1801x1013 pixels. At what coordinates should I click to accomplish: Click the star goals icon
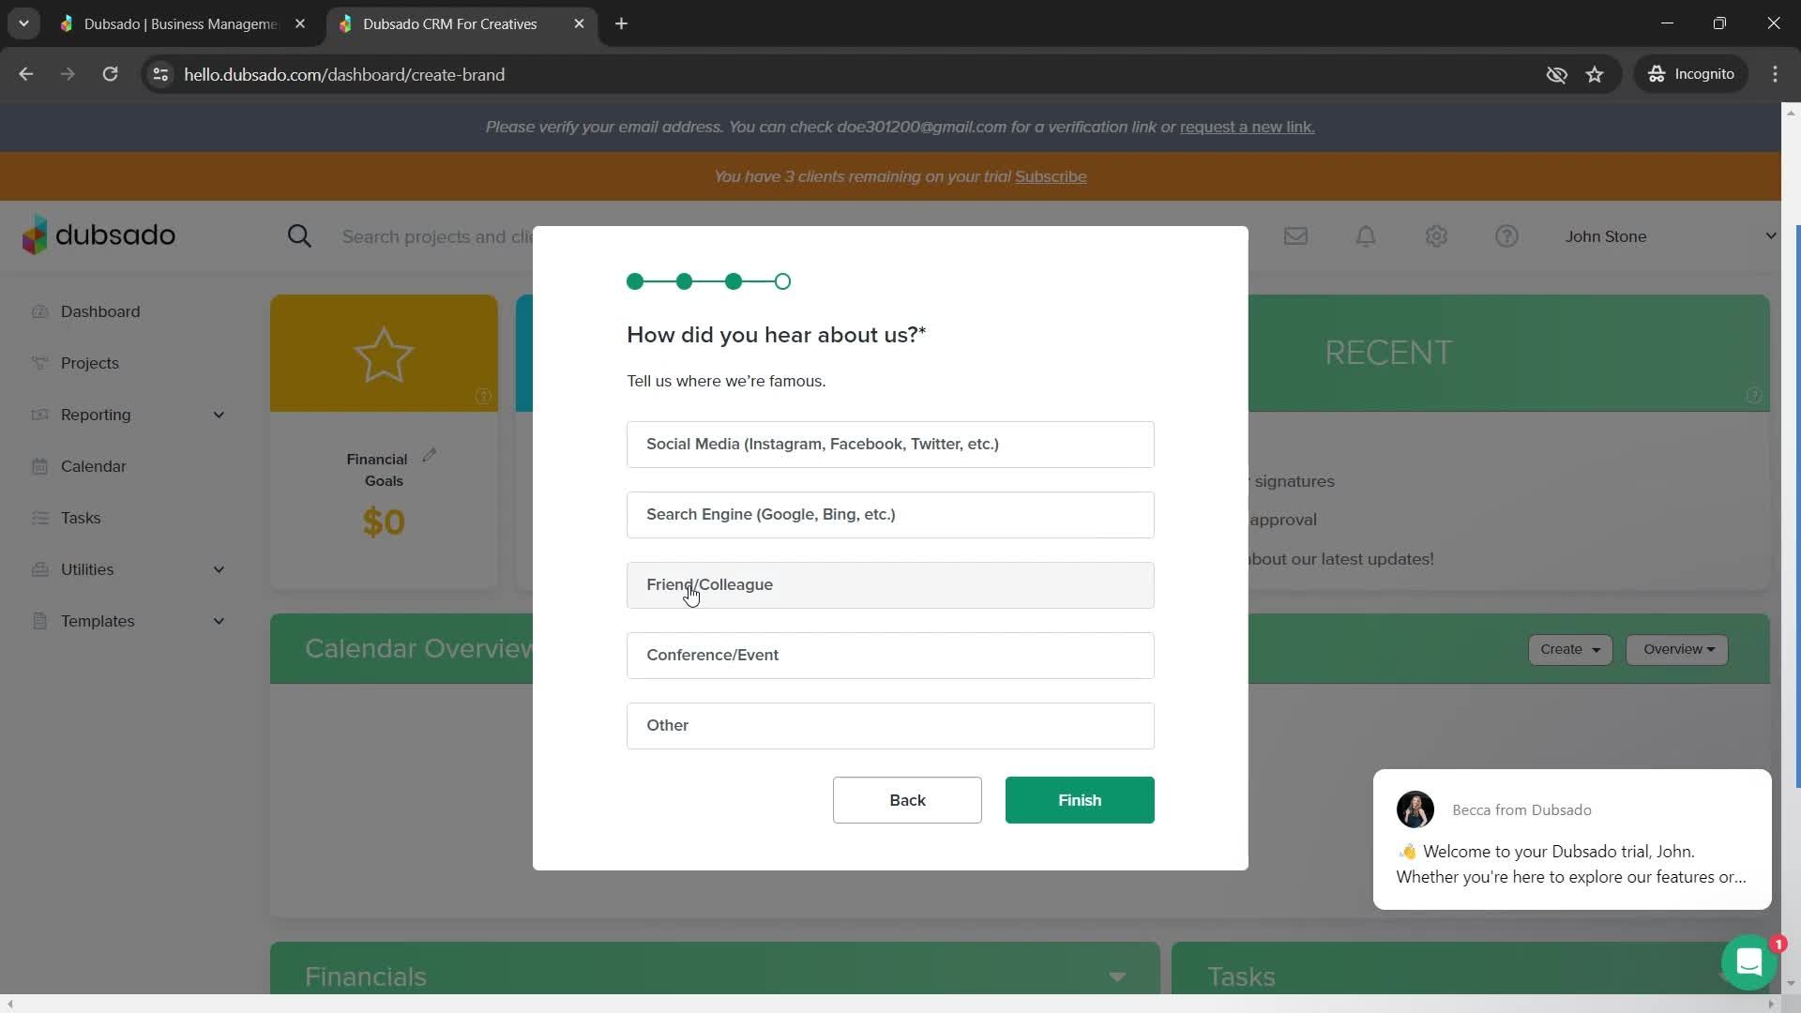384,355
